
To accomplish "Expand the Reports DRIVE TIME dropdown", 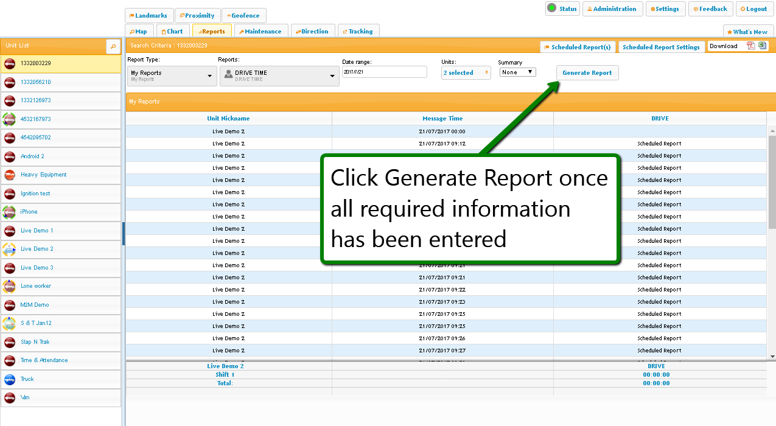I will click(278, 75).
